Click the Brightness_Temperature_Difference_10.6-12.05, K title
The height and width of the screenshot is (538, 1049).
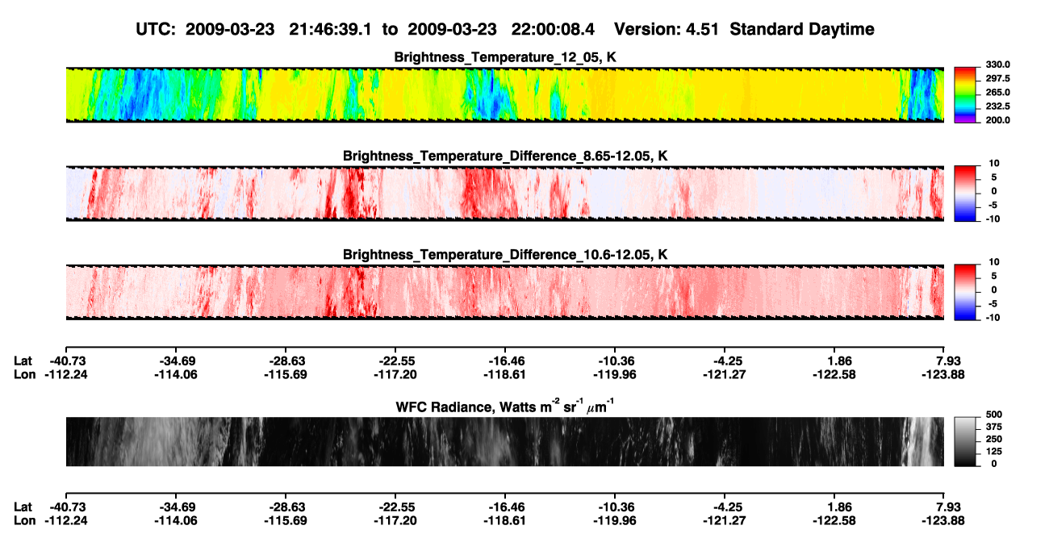[505, 255]
